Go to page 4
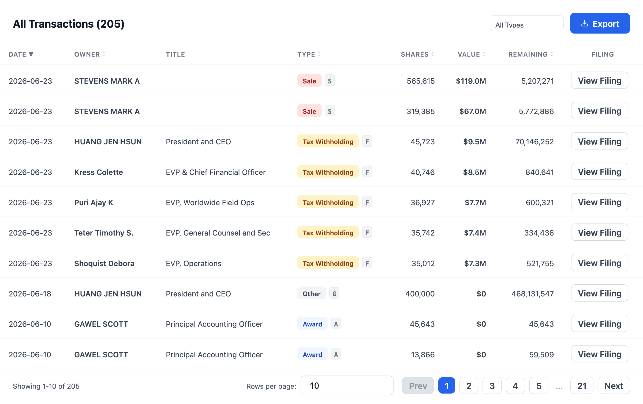Screen dimensions: 643x404 coord(515,386)
